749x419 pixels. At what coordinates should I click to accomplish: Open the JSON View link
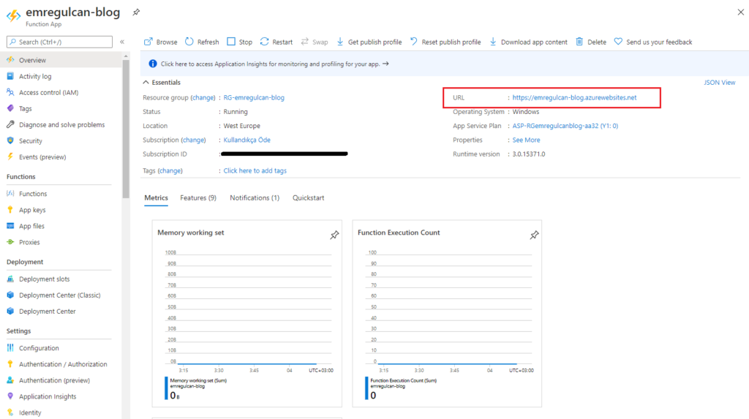(720, 82)
